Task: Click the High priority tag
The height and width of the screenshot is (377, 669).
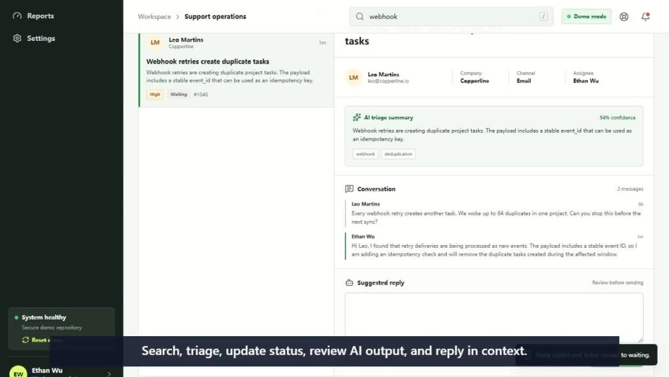Action: coord(155,94)
